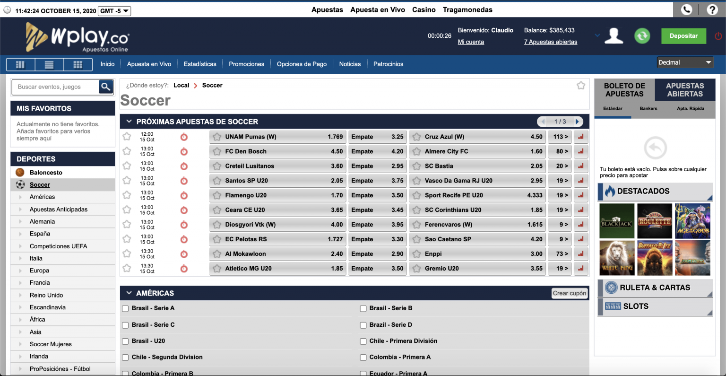Click the Buscar eventos search field
Image resolution: width=726 pixels, height=376 pixels.
pos(55,87)
